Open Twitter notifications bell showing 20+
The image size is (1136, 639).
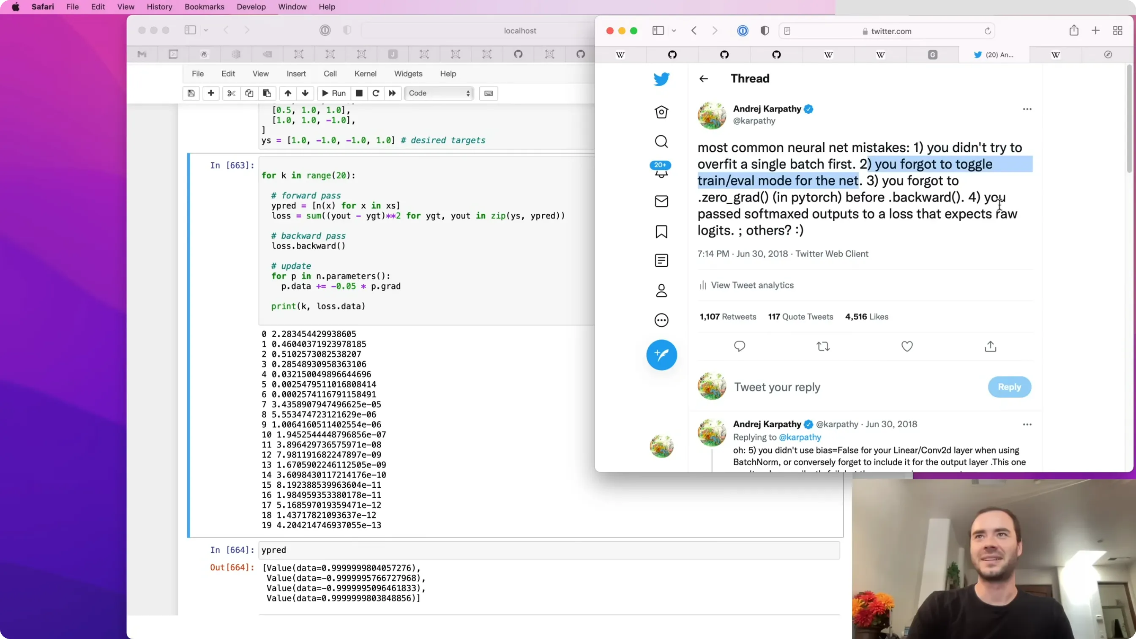(x=661, y=170)
